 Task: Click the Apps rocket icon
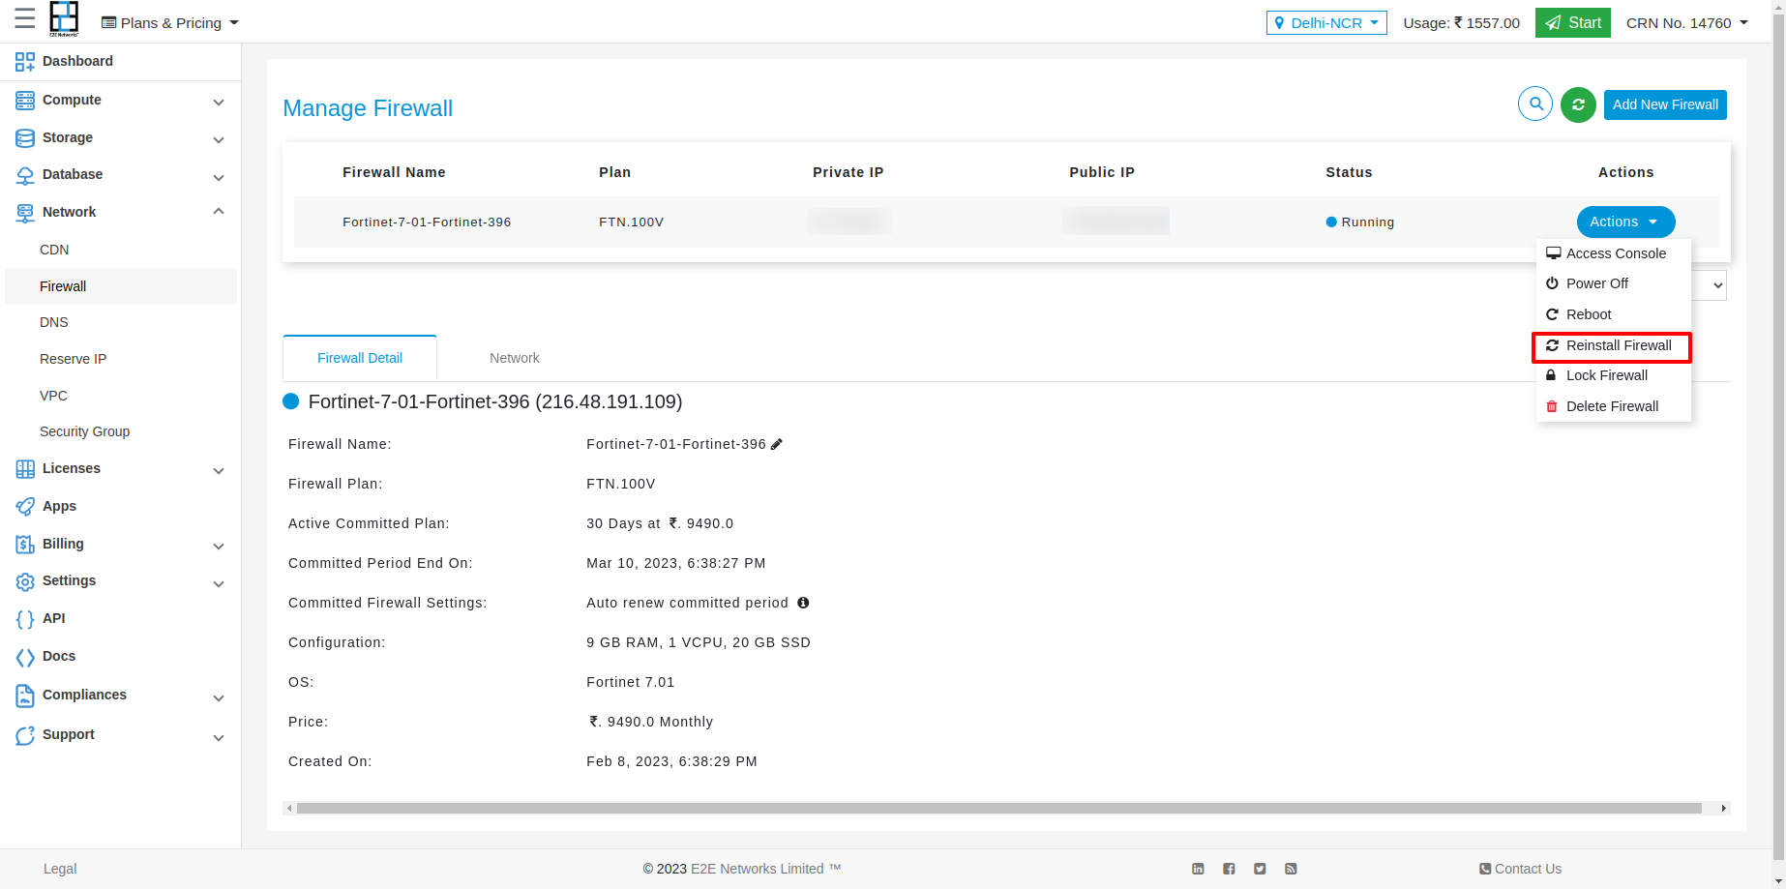click(25, 507)
